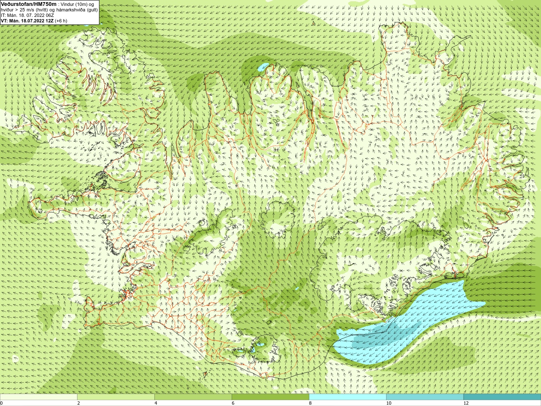Image resolution: width=541 pixels, height=406 pixels.
Task: Click the 2–4 m/s light green legend color
Action: (x=116, y=397)
